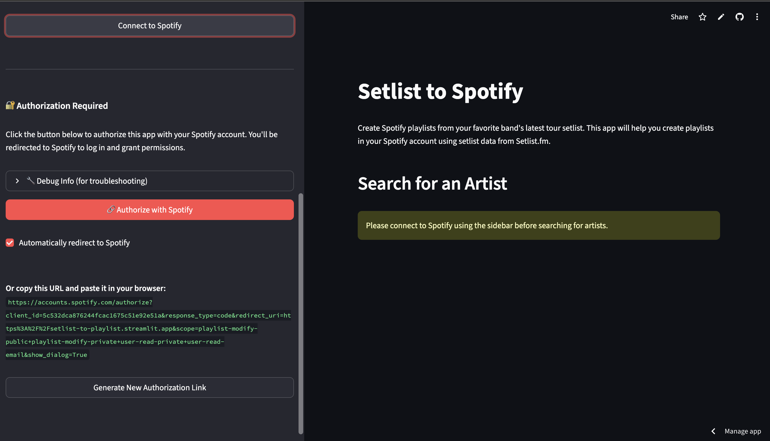Click the Manage app chevron arrow

coord(713,431)
